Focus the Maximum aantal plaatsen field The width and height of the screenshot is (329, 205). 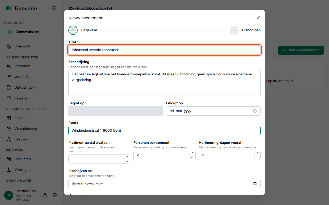99,159
